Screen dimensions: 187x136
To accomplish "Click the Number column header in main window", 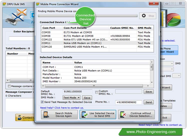I will pos(16,54).
